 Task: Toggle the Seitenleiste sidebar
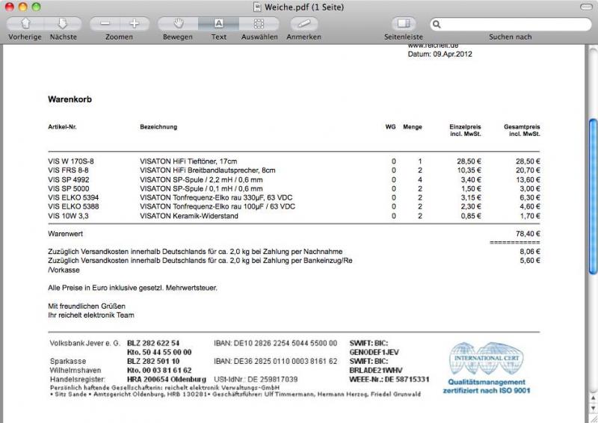pos(404,24)
